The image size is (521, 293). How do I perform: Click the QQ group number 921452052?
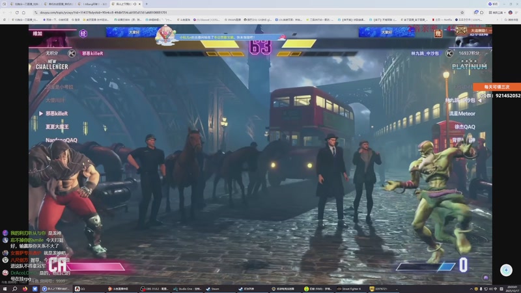(x=508, y=96)
